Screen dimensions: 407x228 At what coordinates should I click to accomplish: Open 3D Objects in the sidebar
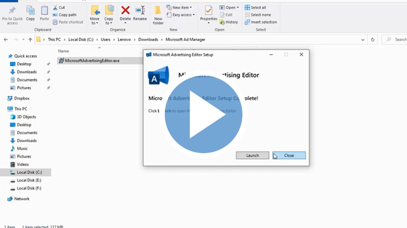[x=23, y=117]
